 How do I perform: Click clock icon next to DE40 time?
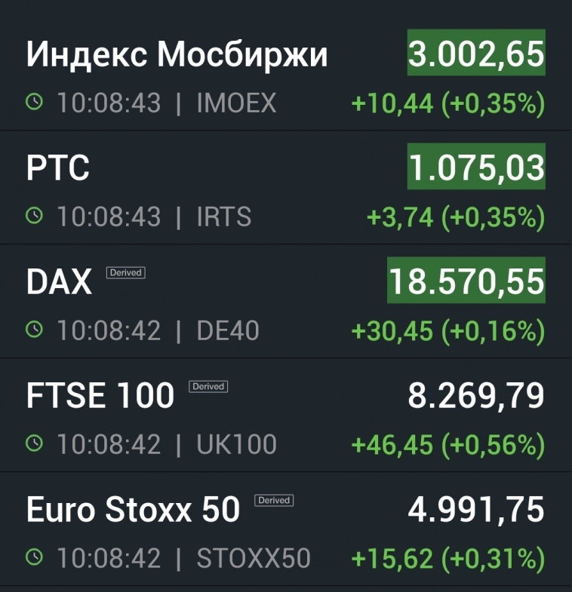coord(35,330)
